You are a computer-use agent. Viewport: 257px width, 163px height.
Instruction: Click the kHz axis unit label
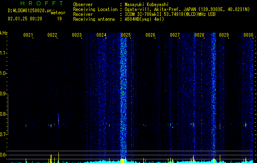click(4, 33)
